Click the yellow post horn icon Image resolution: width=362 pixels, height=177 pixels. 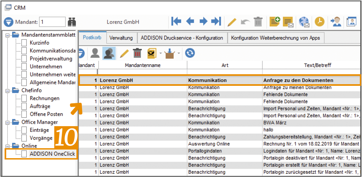click(152, 53)
